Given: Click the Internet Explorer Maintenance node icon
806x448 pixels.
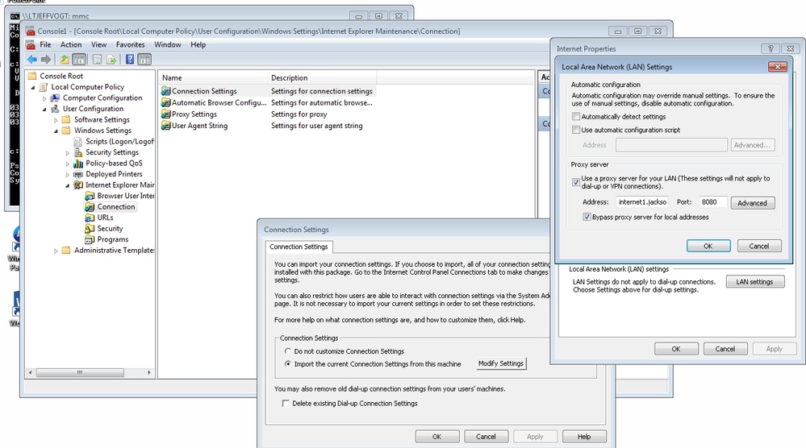Looking at the screenshot, I should 78,185.
